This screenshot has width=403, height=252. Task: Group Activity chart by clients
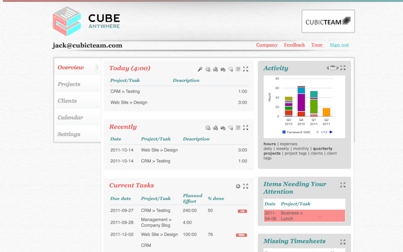pos(317,153)
